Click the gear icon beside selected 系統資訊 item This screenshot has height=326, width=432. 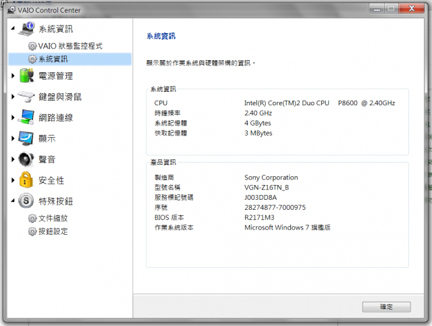click(x=32, y=59)
